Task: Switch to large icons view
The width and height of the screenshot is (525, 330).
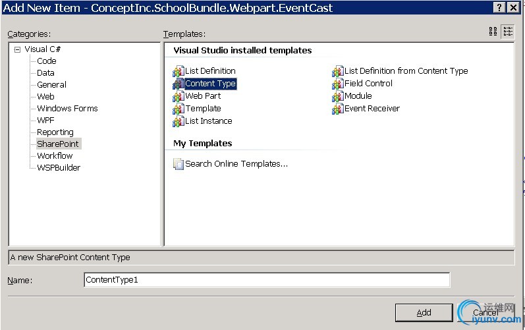Action: tap(493, 32)
